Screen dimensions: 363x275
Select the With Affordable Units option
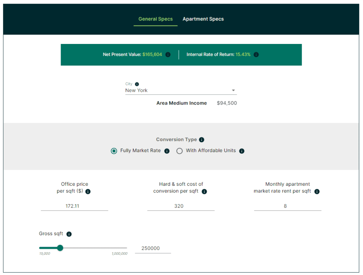pyautogui.click(x=179, y=151)
